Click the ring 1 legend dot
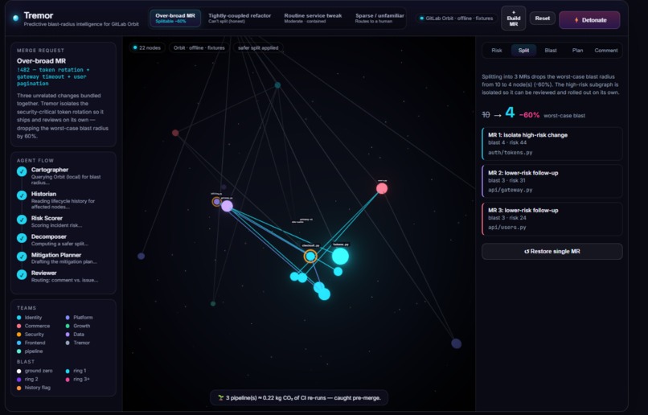The image size is (648, 415). [x=68, y=371]
